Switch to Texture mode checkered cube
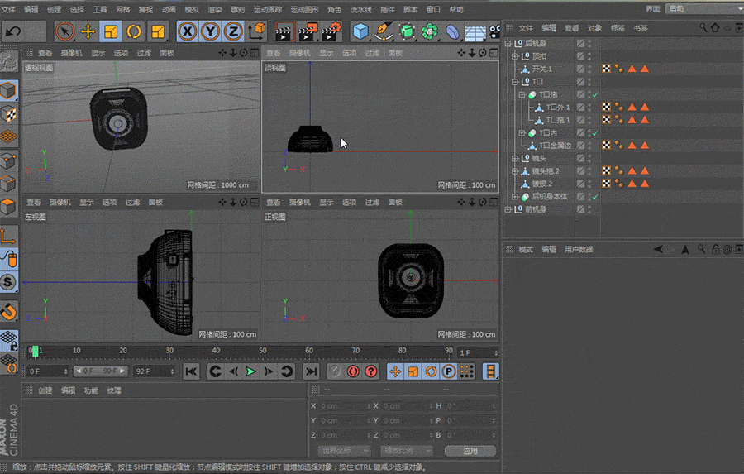 (8, 114)
